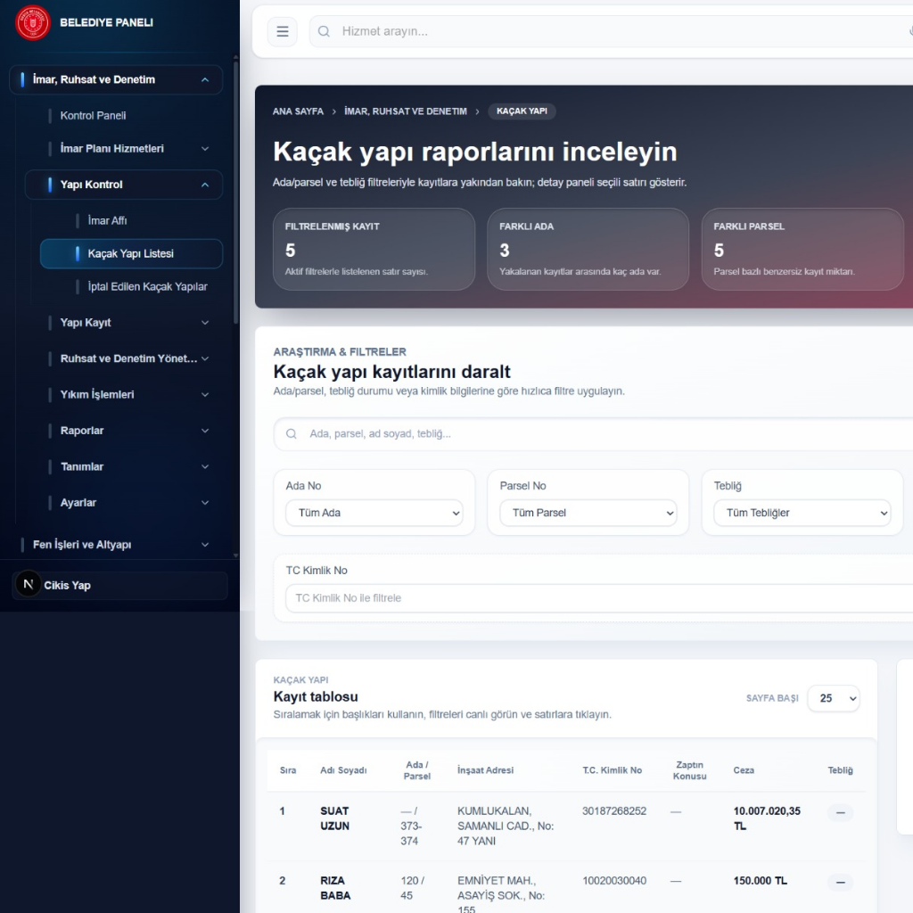Open the Parsel No dropdown
Viewport: 913px width, 913px height.
588,513
